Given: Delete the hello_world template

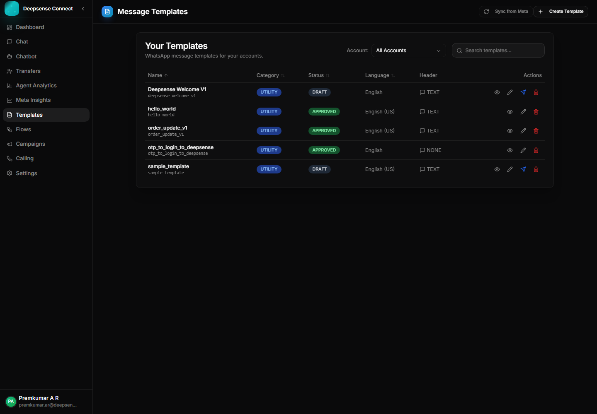Looking at the screenshot, I should [536, 112].
